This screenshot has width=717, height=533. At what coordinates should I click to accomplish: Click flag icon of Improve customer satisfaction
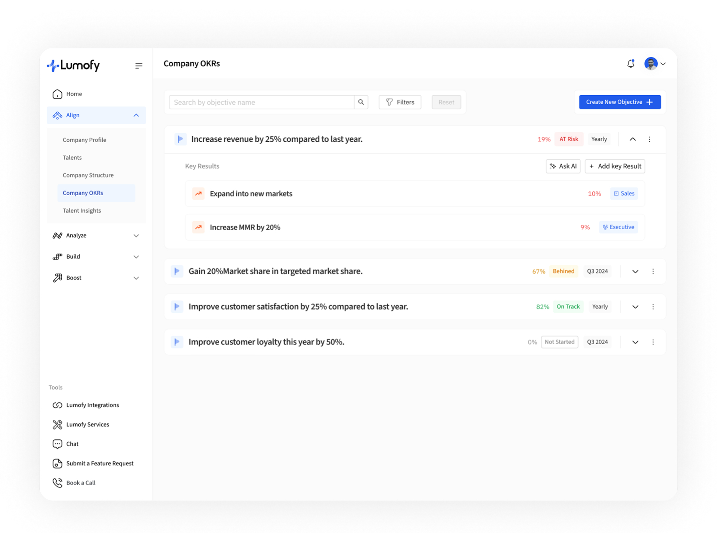click(177, 307)
